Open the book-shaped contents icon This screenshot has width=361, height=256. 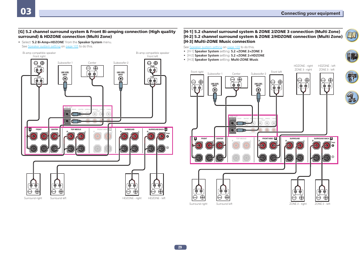352,35
